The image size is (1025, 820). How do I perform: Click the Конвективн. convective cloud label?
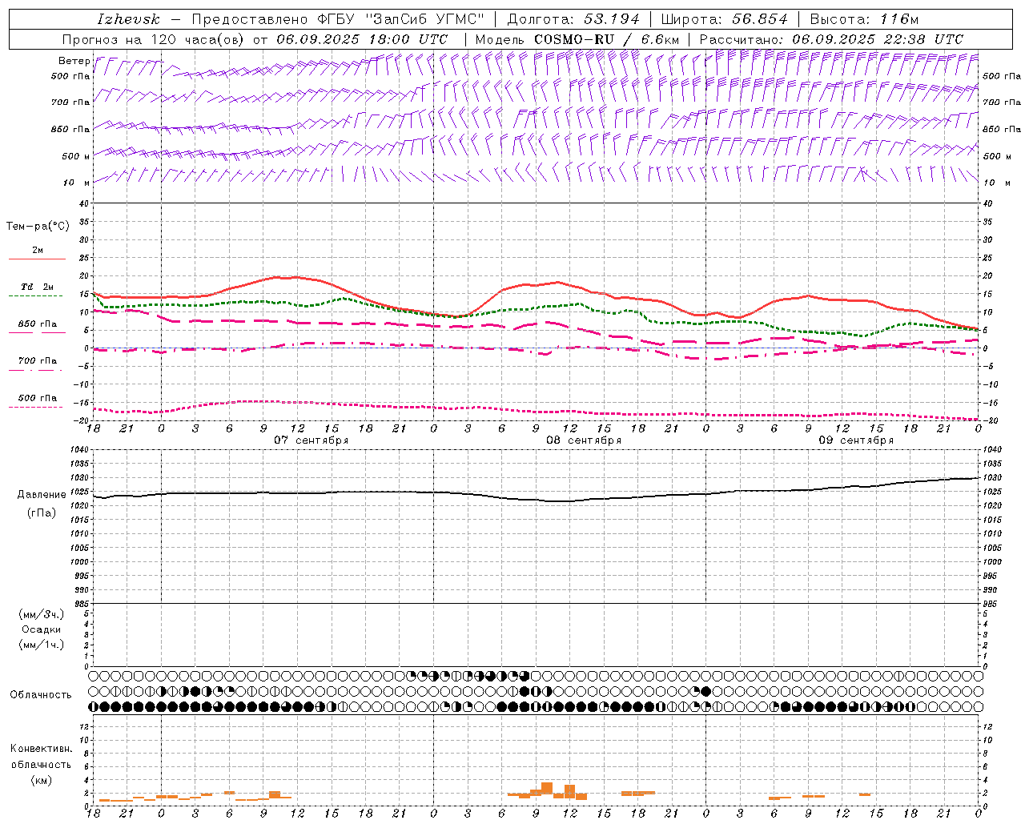pyautogui.click(x=41, y=749)
